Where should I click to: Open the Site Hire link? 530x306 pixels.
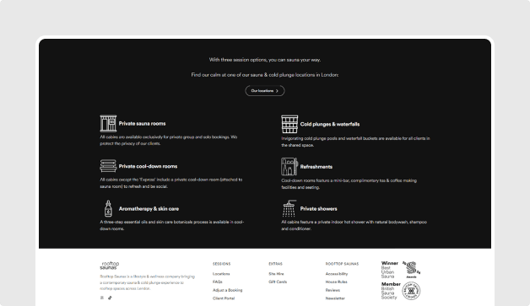point(276,274)
